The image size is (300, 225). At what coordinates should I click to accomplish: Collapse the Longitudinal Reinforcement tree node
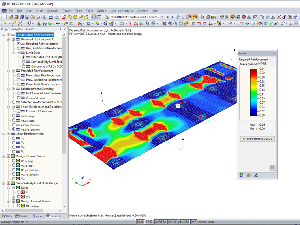point(4,35)
